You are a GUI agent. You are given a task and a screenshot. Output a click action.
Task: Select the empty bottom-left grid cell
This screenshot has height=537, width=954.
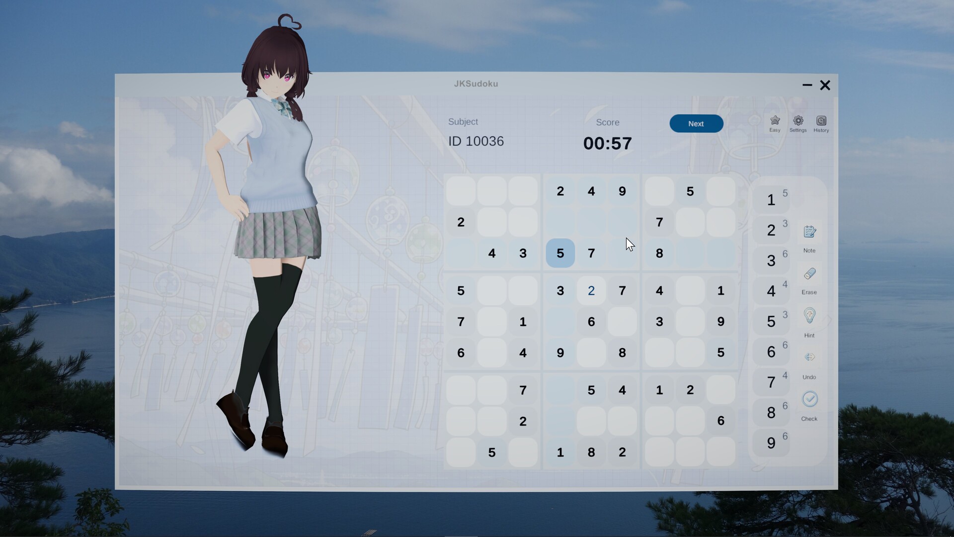click(461, 452)
